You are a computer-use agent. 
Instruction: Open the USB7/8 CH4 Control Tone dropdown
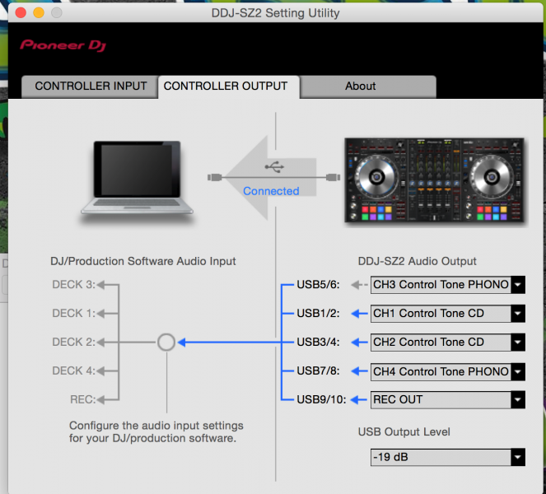pos(447,371)
